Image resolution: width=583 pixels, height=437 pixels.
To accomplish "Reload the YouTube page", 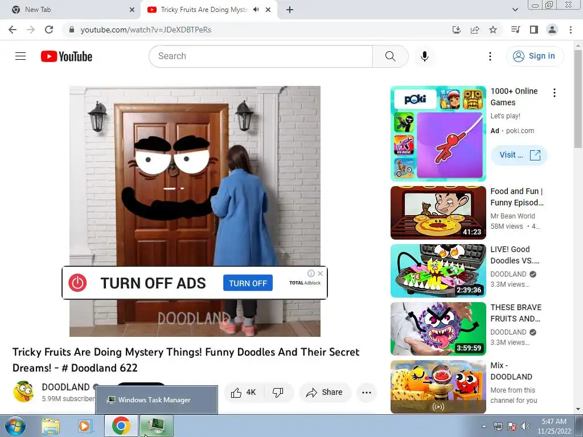I will point(49,30).
